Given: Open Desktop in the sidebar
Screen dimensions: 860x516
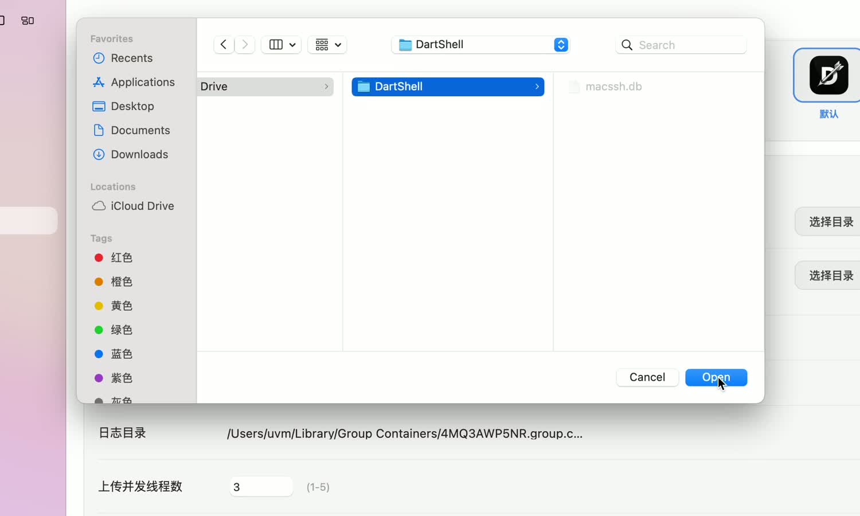Looking at the screenshot, I should point(123,106).
